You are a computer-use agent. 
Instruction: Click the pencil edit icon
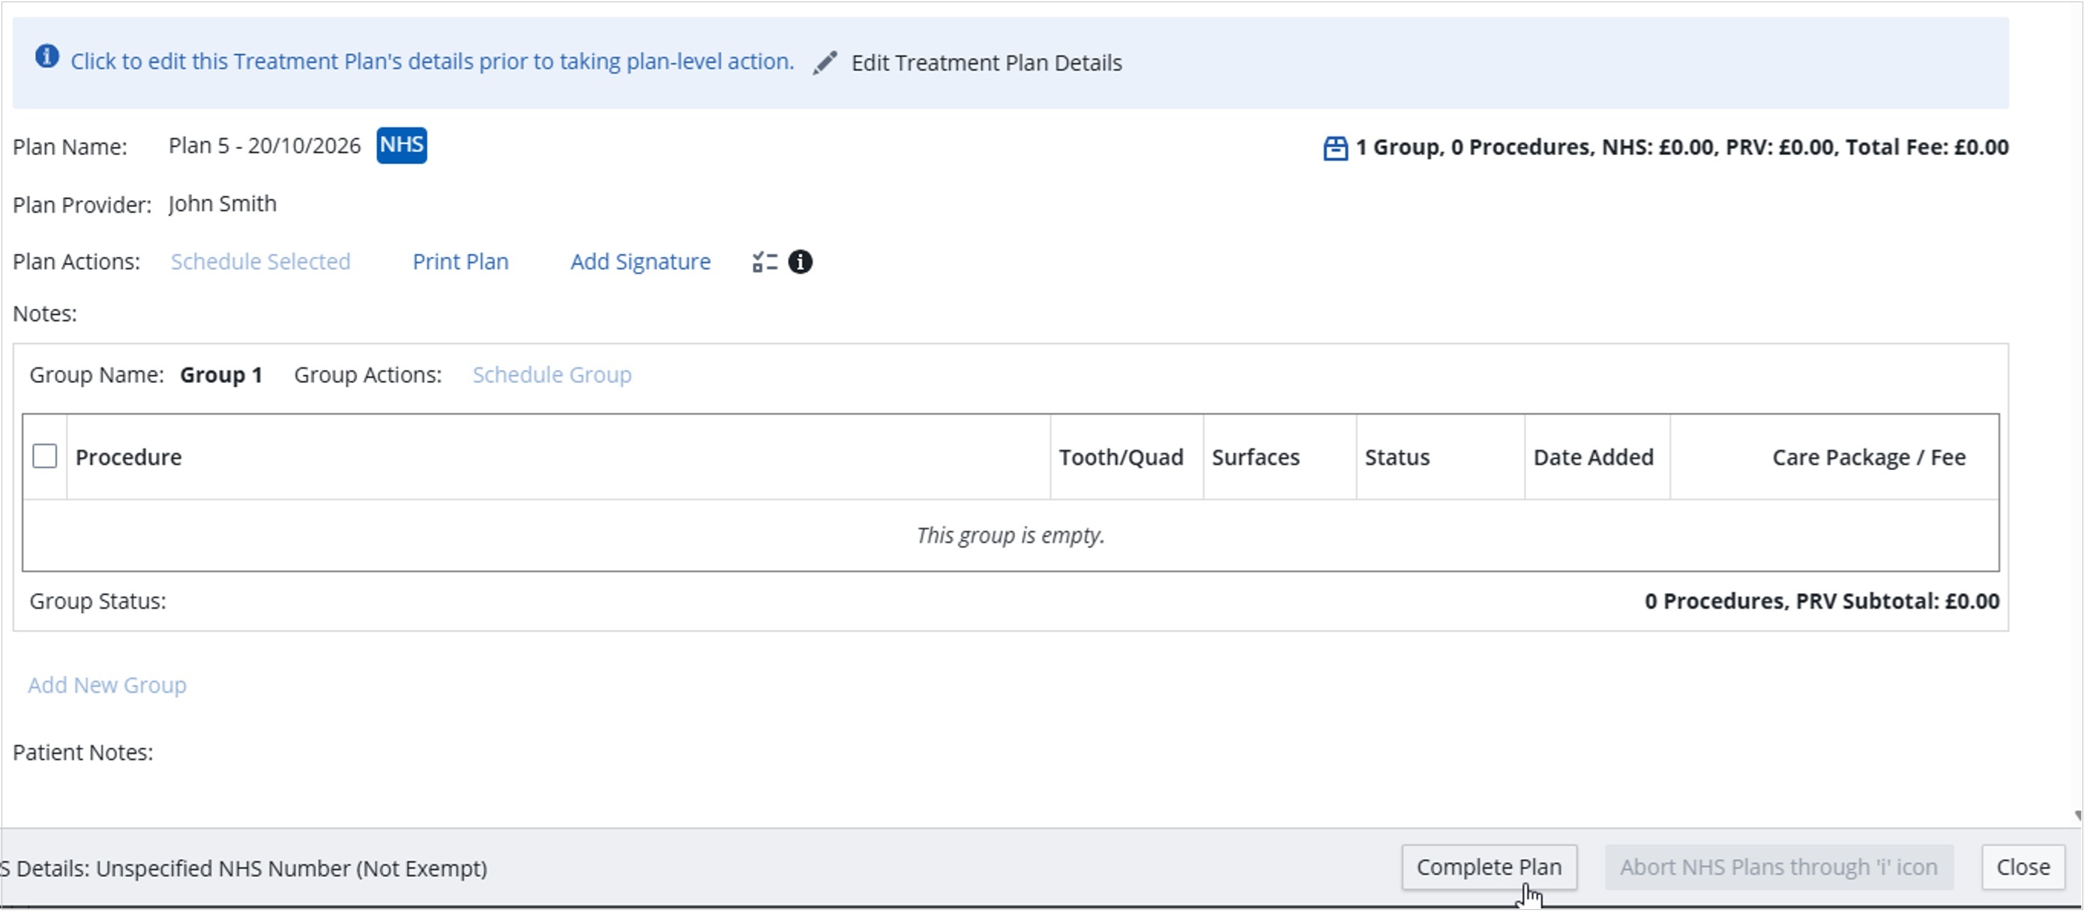825,63
